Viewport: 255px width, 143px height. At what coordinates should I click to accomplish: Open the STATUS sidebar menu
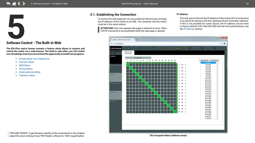(x=116, y=77)
